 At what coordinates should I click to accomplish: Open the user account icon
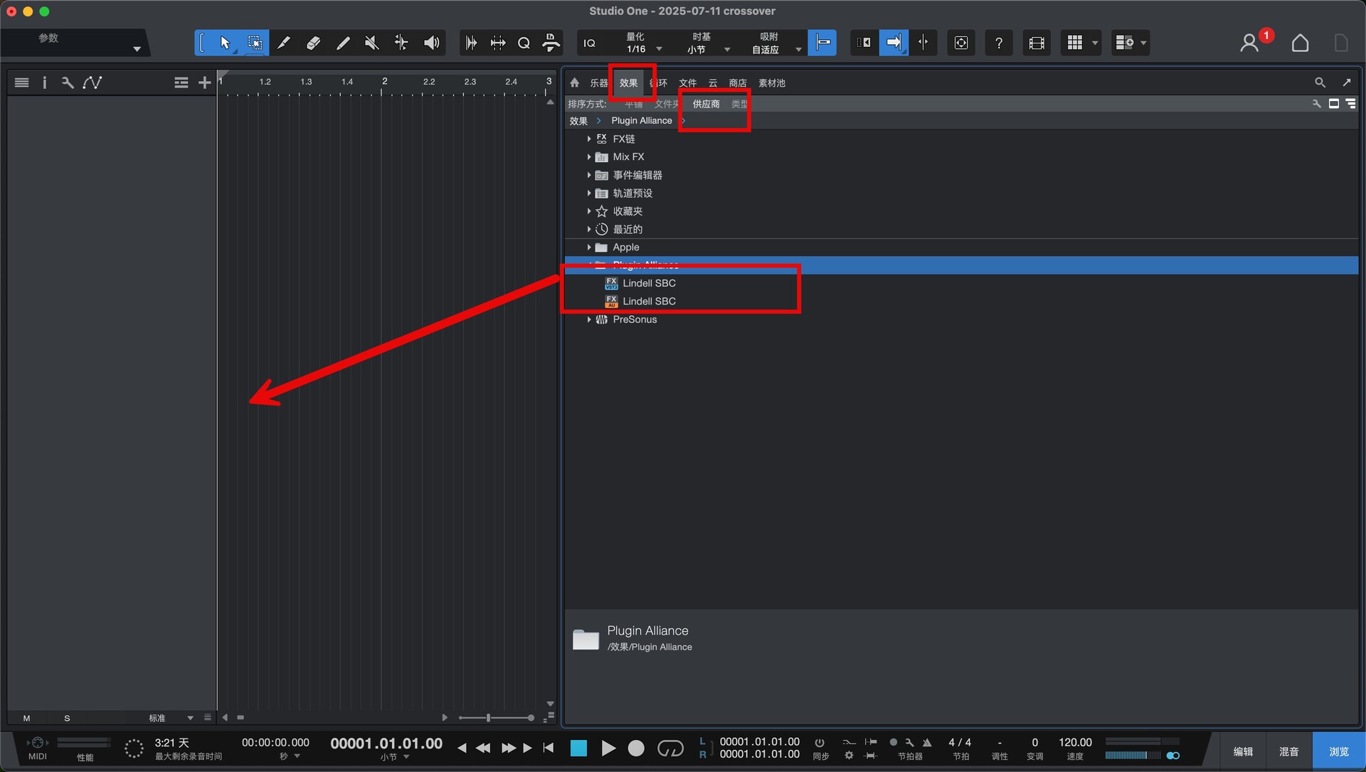tap(1249, 43)
